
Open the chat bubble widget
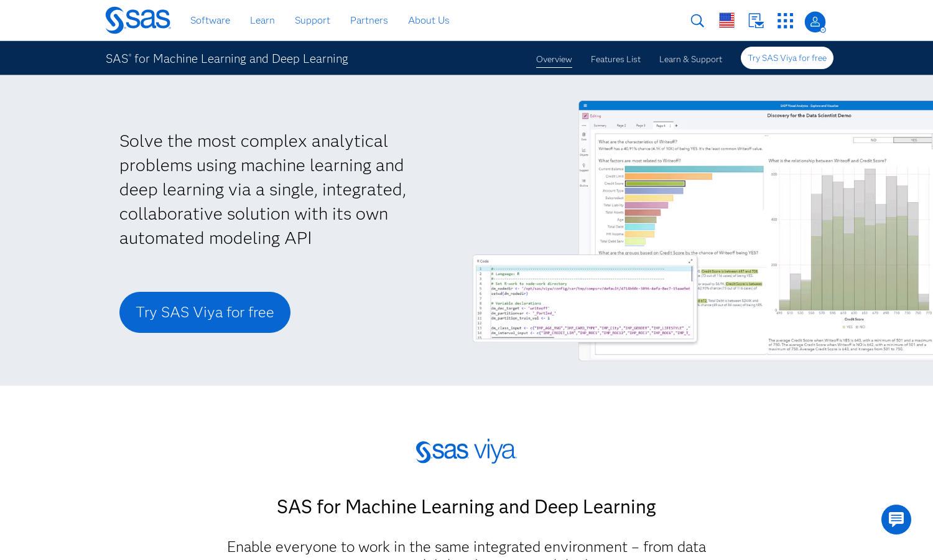pyautogui.click(x=896, y=520)
